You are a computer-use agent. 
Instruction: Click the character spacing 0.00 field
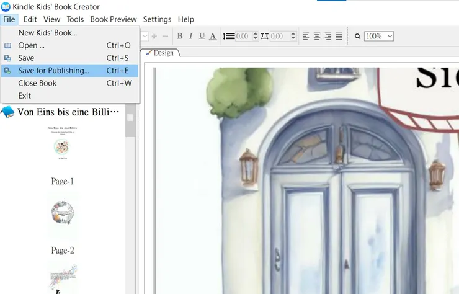(280, 37)
